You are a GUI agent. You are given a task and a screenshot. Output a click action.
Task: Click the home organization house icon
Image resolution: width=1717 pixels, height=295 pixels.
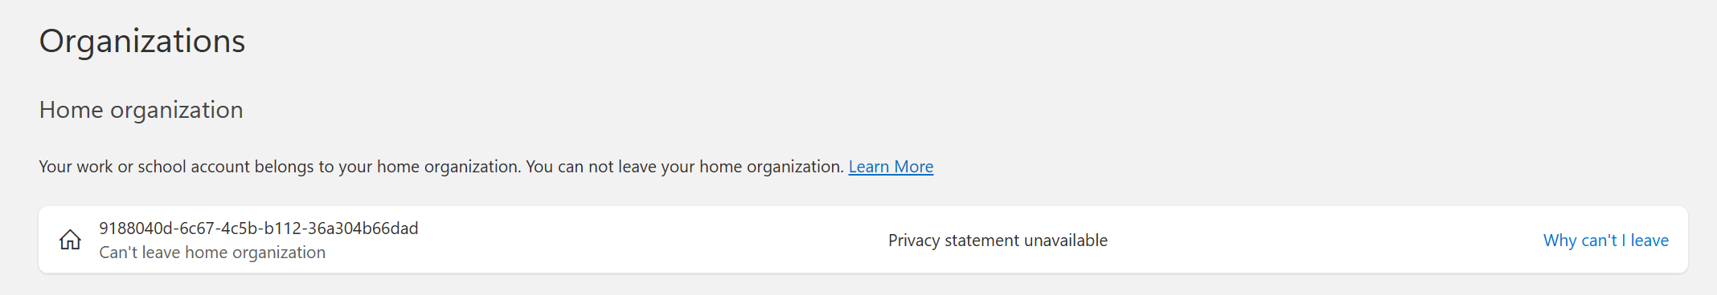tap(70, 240)
